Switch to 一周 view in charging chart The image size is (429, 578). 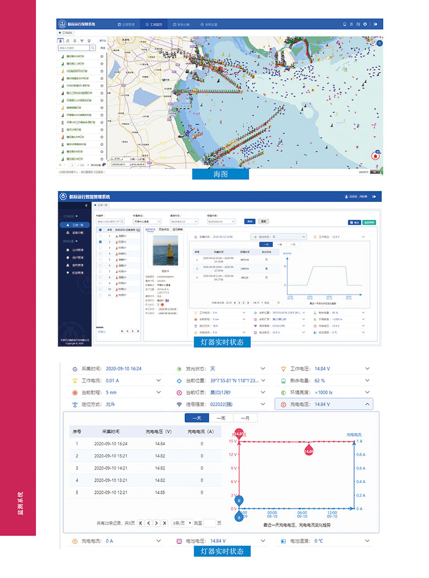click(x=221, y=418)
